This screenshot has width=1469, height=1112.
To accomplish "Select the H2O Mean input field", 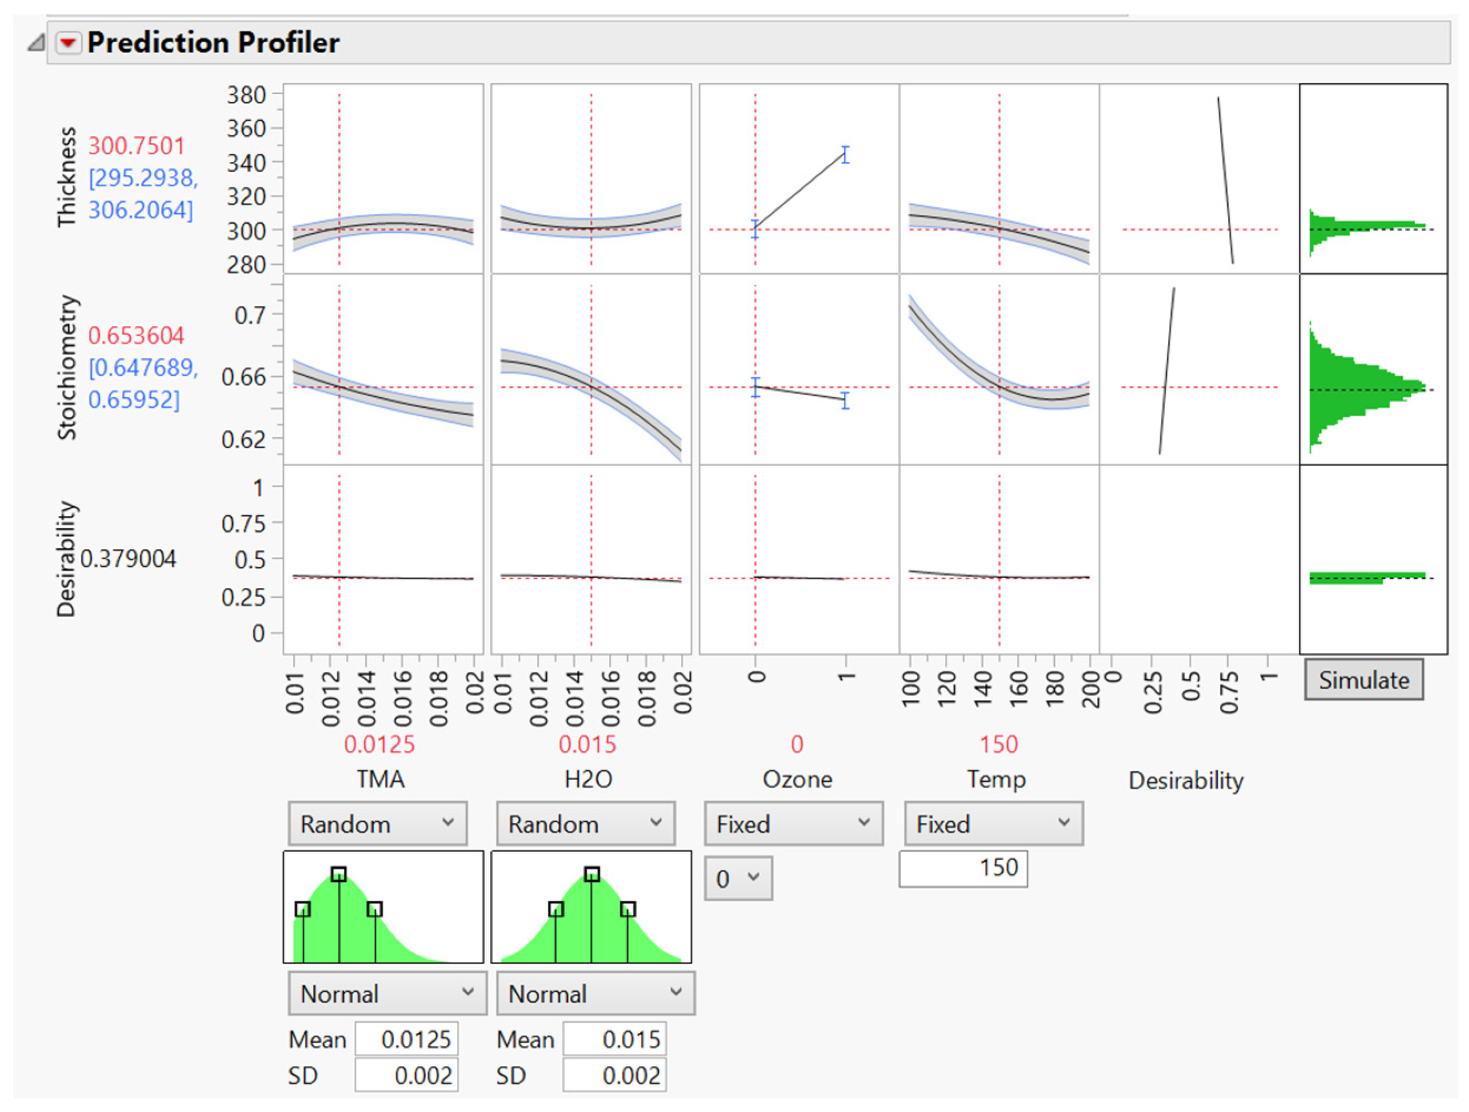I will click(x=614, y=1039).
